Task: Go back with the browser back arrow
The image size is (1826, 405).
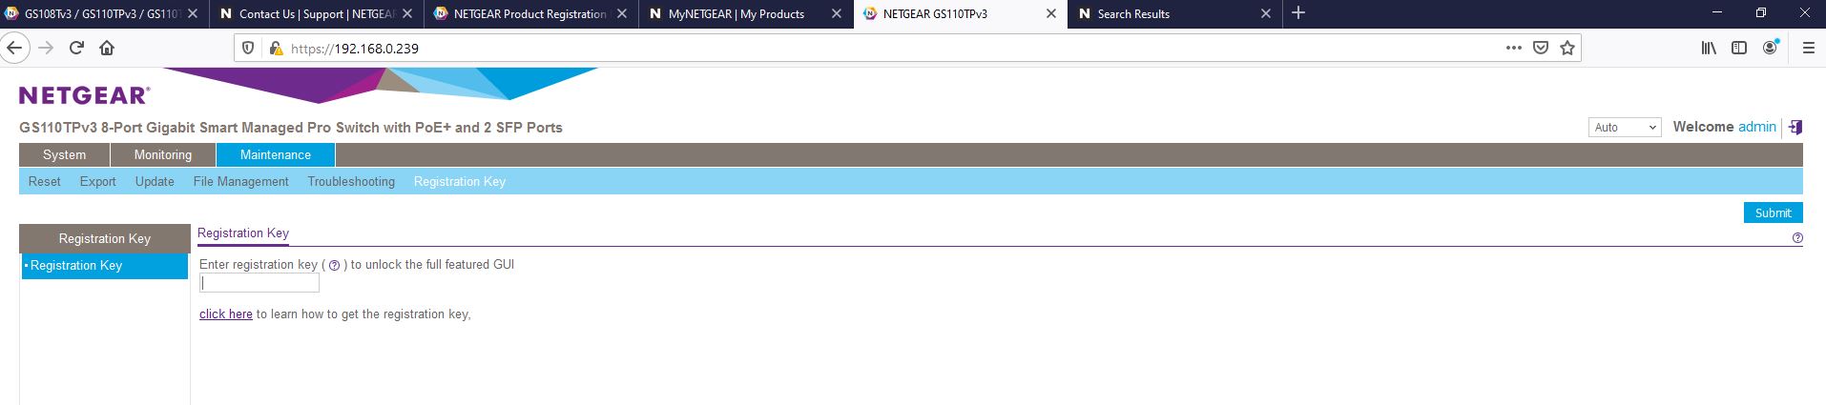Action: click(13, 48)
